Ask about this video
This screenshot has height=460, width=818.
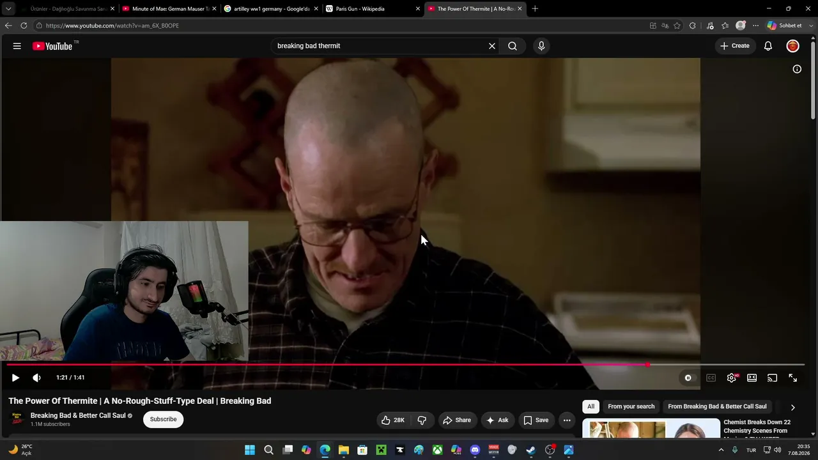(497, 420)
